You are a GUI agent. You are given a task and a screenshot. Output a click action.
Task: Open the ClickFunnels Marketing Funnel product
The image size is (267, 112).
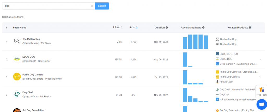[237, 64]
